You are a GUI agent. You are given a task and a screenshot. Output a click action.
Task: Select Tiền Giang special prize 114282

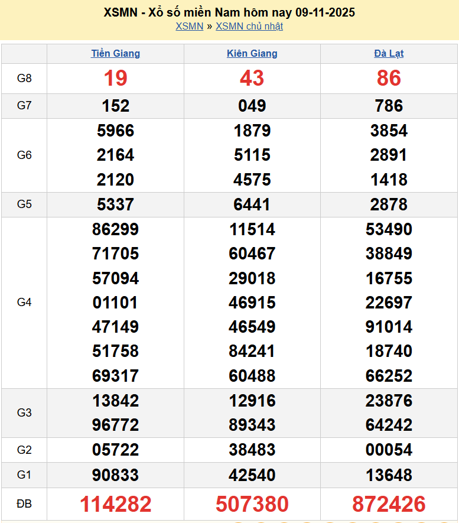(x=115, y=504)
